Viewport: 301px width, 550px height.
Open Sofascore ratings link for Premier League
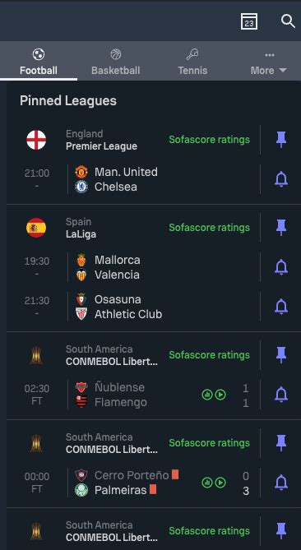pyautogui.click(x=210, y=140)
